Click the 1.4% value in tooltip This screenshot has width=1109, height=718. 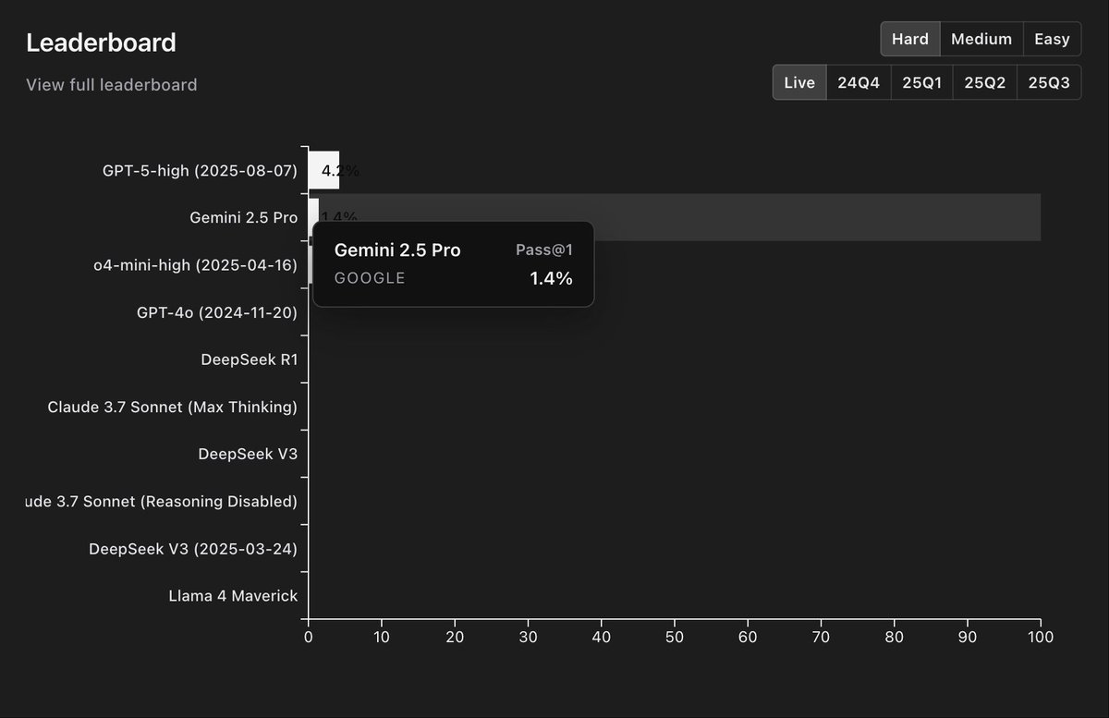(x=551, y=278)
